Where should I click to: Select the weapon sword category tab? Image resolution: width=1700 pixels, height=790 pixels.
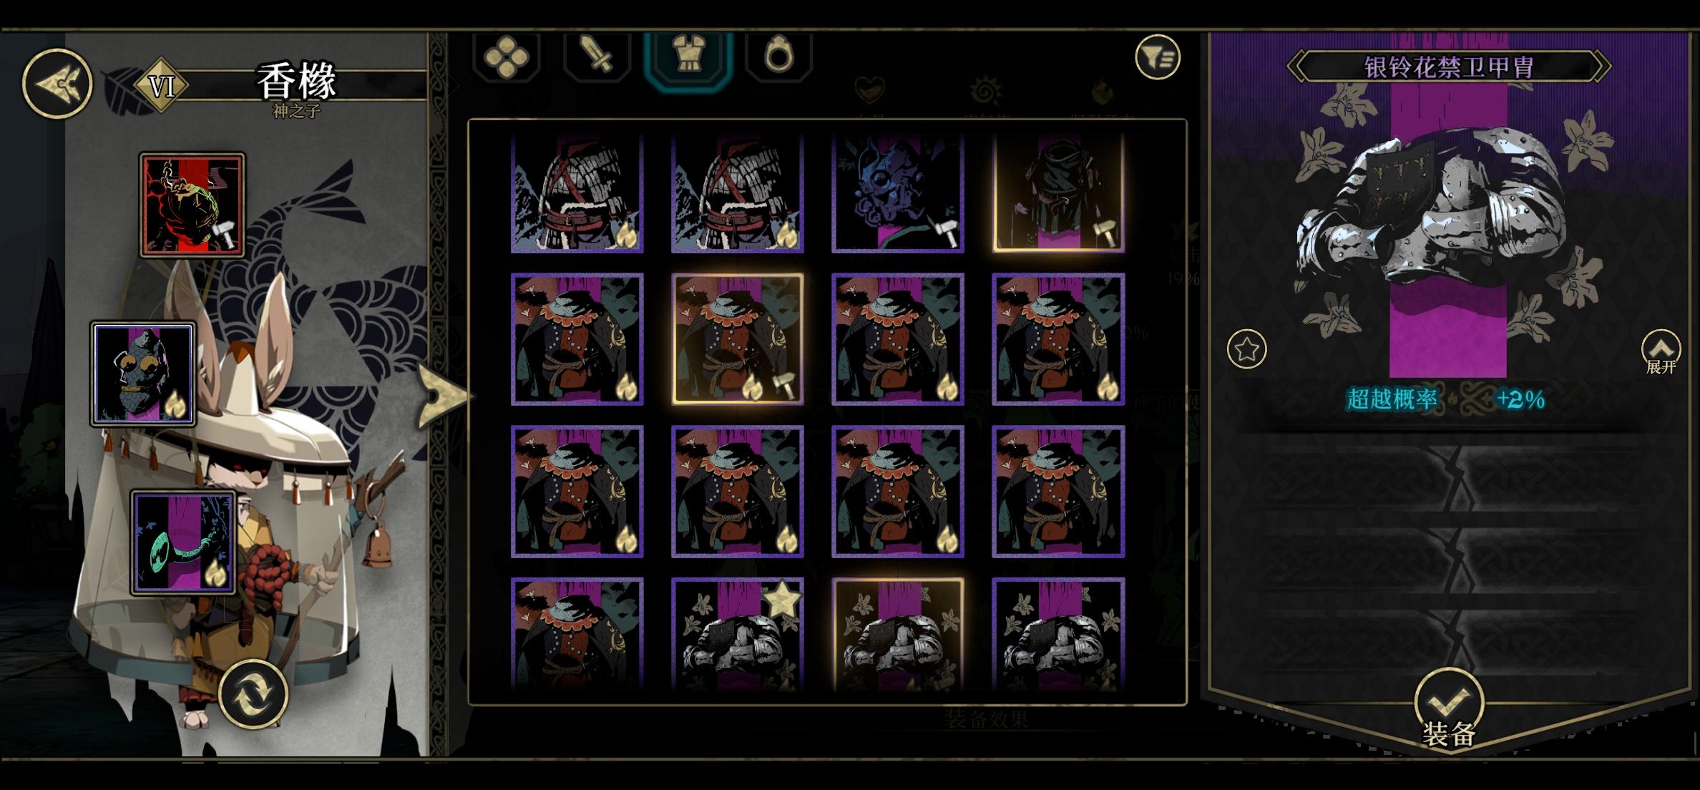pos(597,55)
